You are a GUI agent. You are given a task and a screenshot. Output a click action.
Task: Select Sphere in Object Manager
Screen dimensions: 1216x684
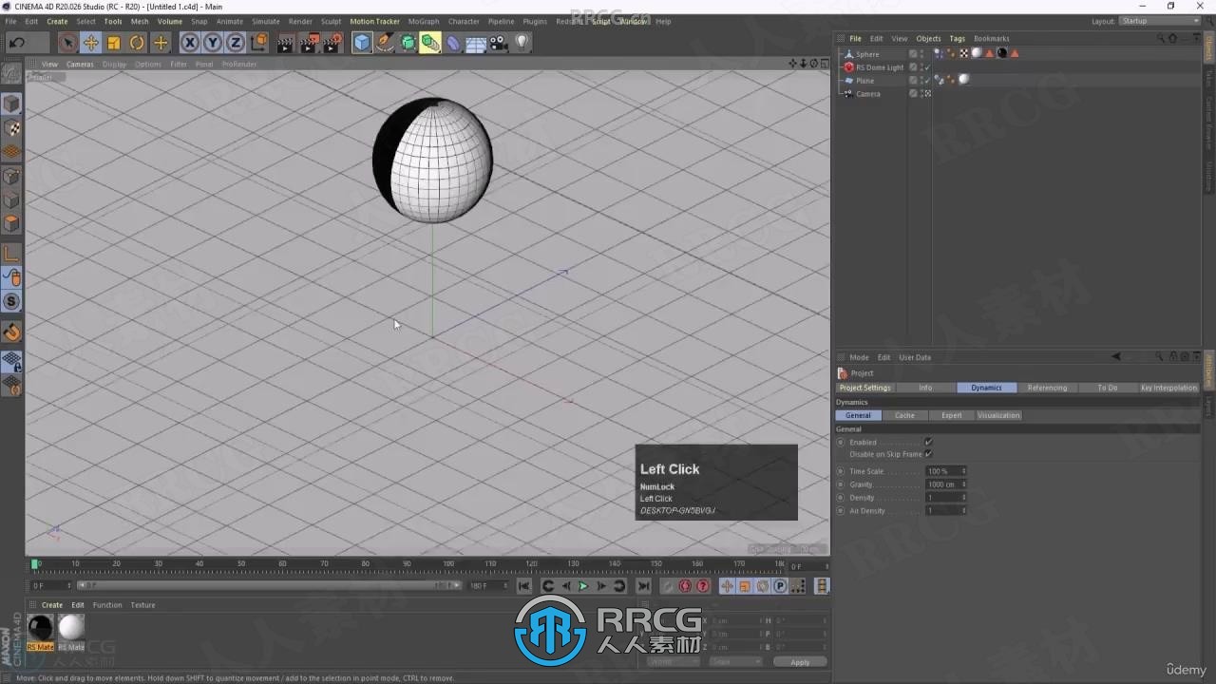(x=867, y=54)
